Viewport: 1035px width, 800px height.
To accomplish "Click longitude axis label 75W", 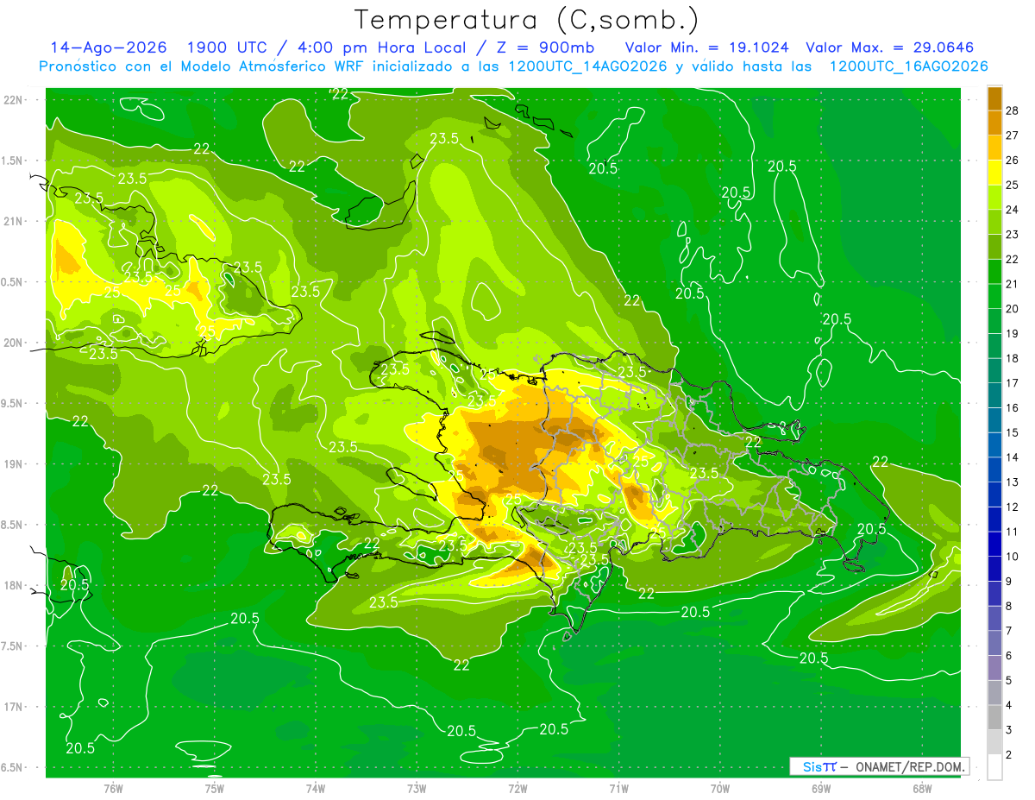I will 215,789.
